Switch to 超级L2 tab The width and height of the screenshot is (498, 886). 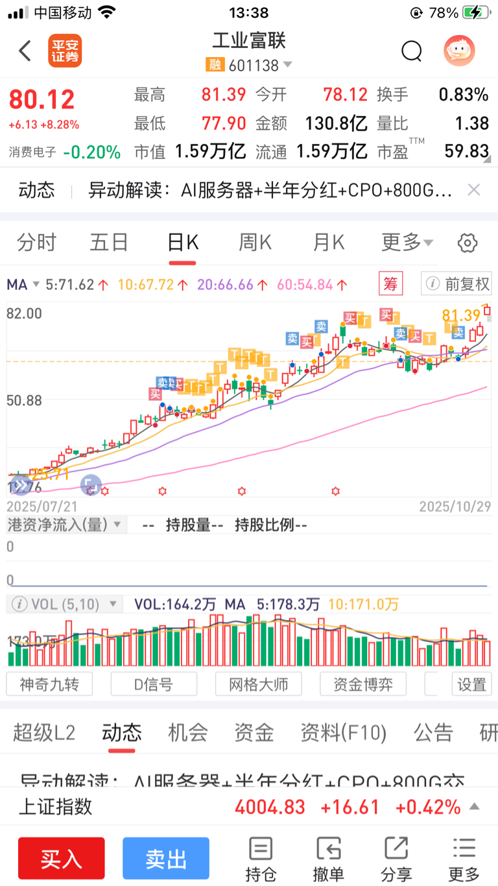[x=44, y=733]
